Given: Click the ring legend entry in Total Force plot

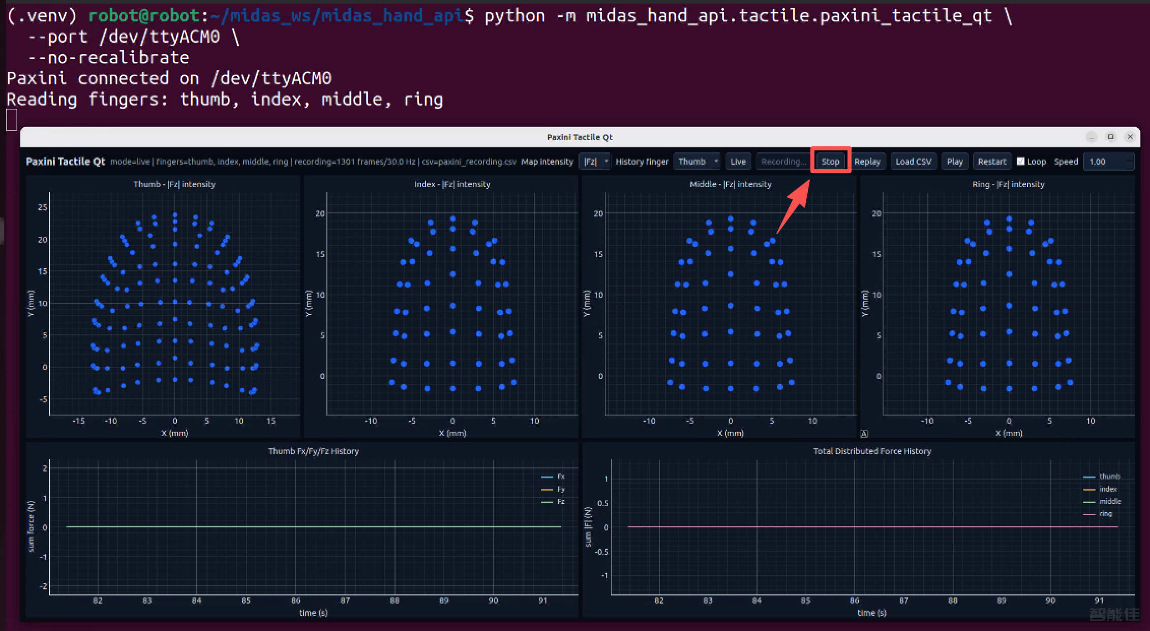Looking at the screenshot, I should pyautogui.click(x=1098, y=514).
